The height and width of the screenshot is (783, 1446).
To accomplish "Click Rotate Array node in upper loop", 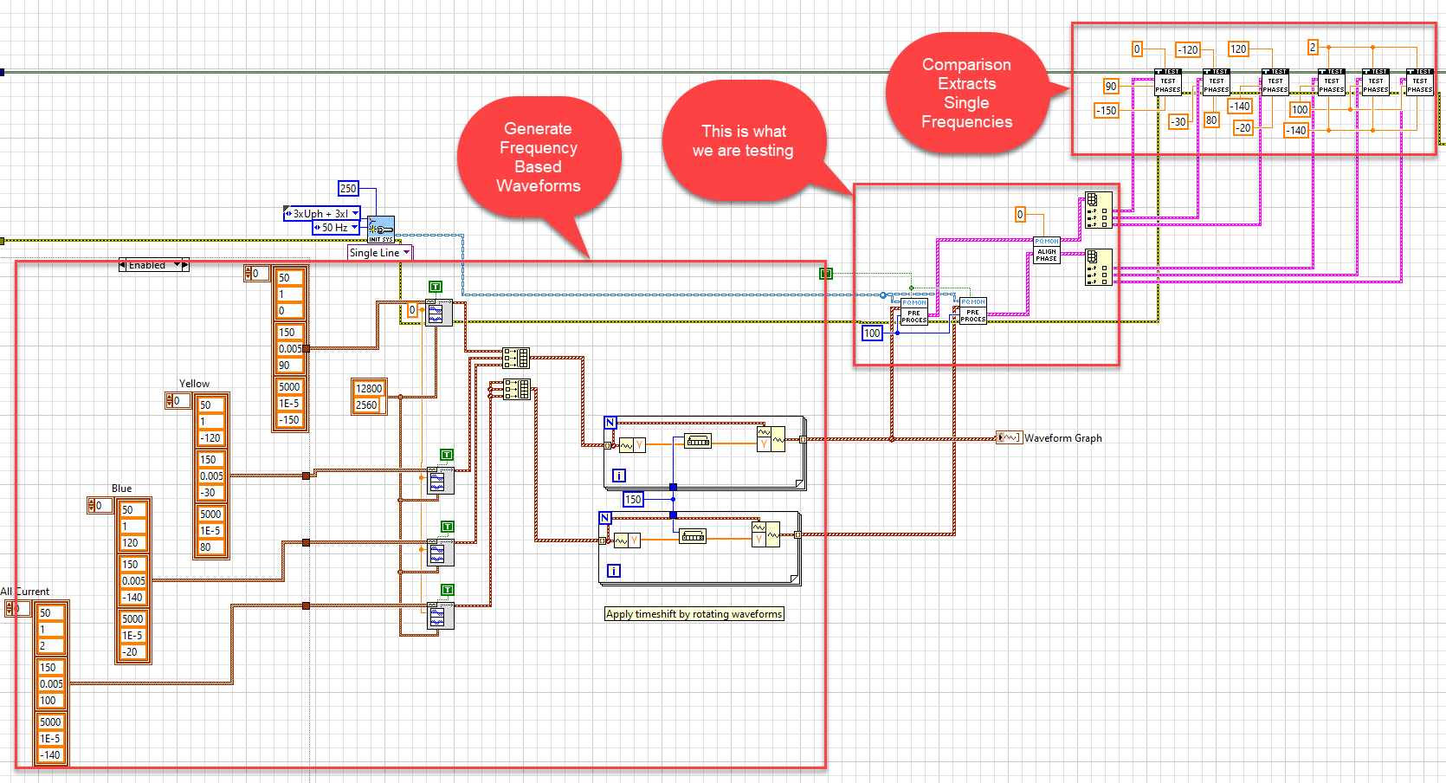I will [698, 442].
